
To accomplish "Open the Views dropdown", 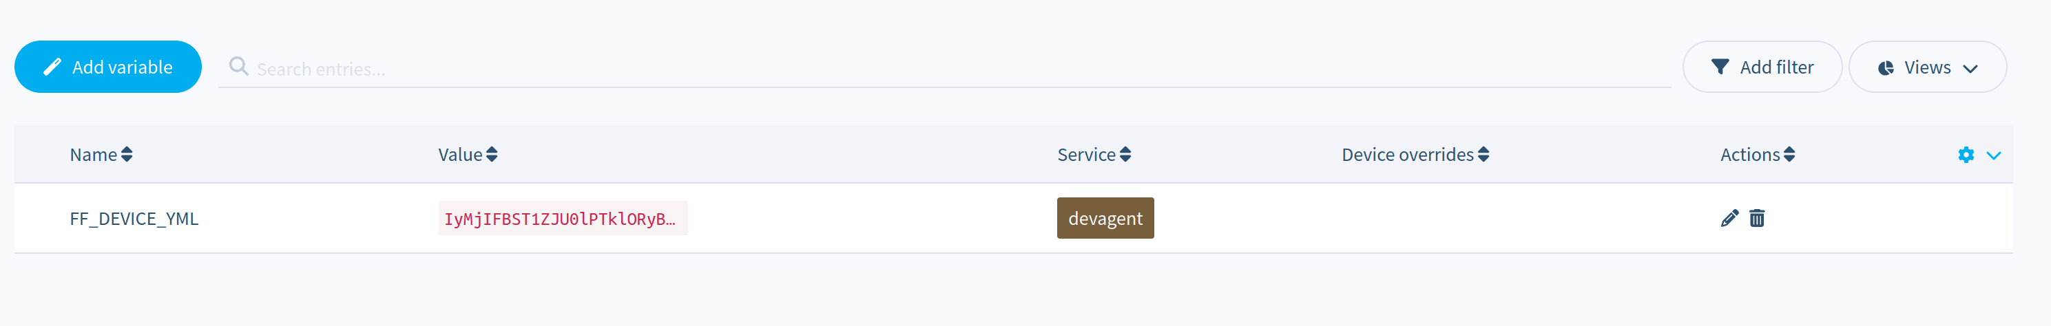I will (x=1927, y=67).
